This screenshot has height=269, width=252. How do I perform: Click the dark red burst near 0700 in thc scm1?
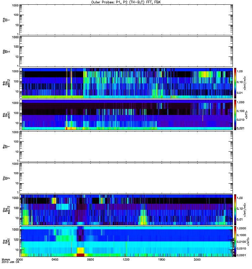[80, 255]
